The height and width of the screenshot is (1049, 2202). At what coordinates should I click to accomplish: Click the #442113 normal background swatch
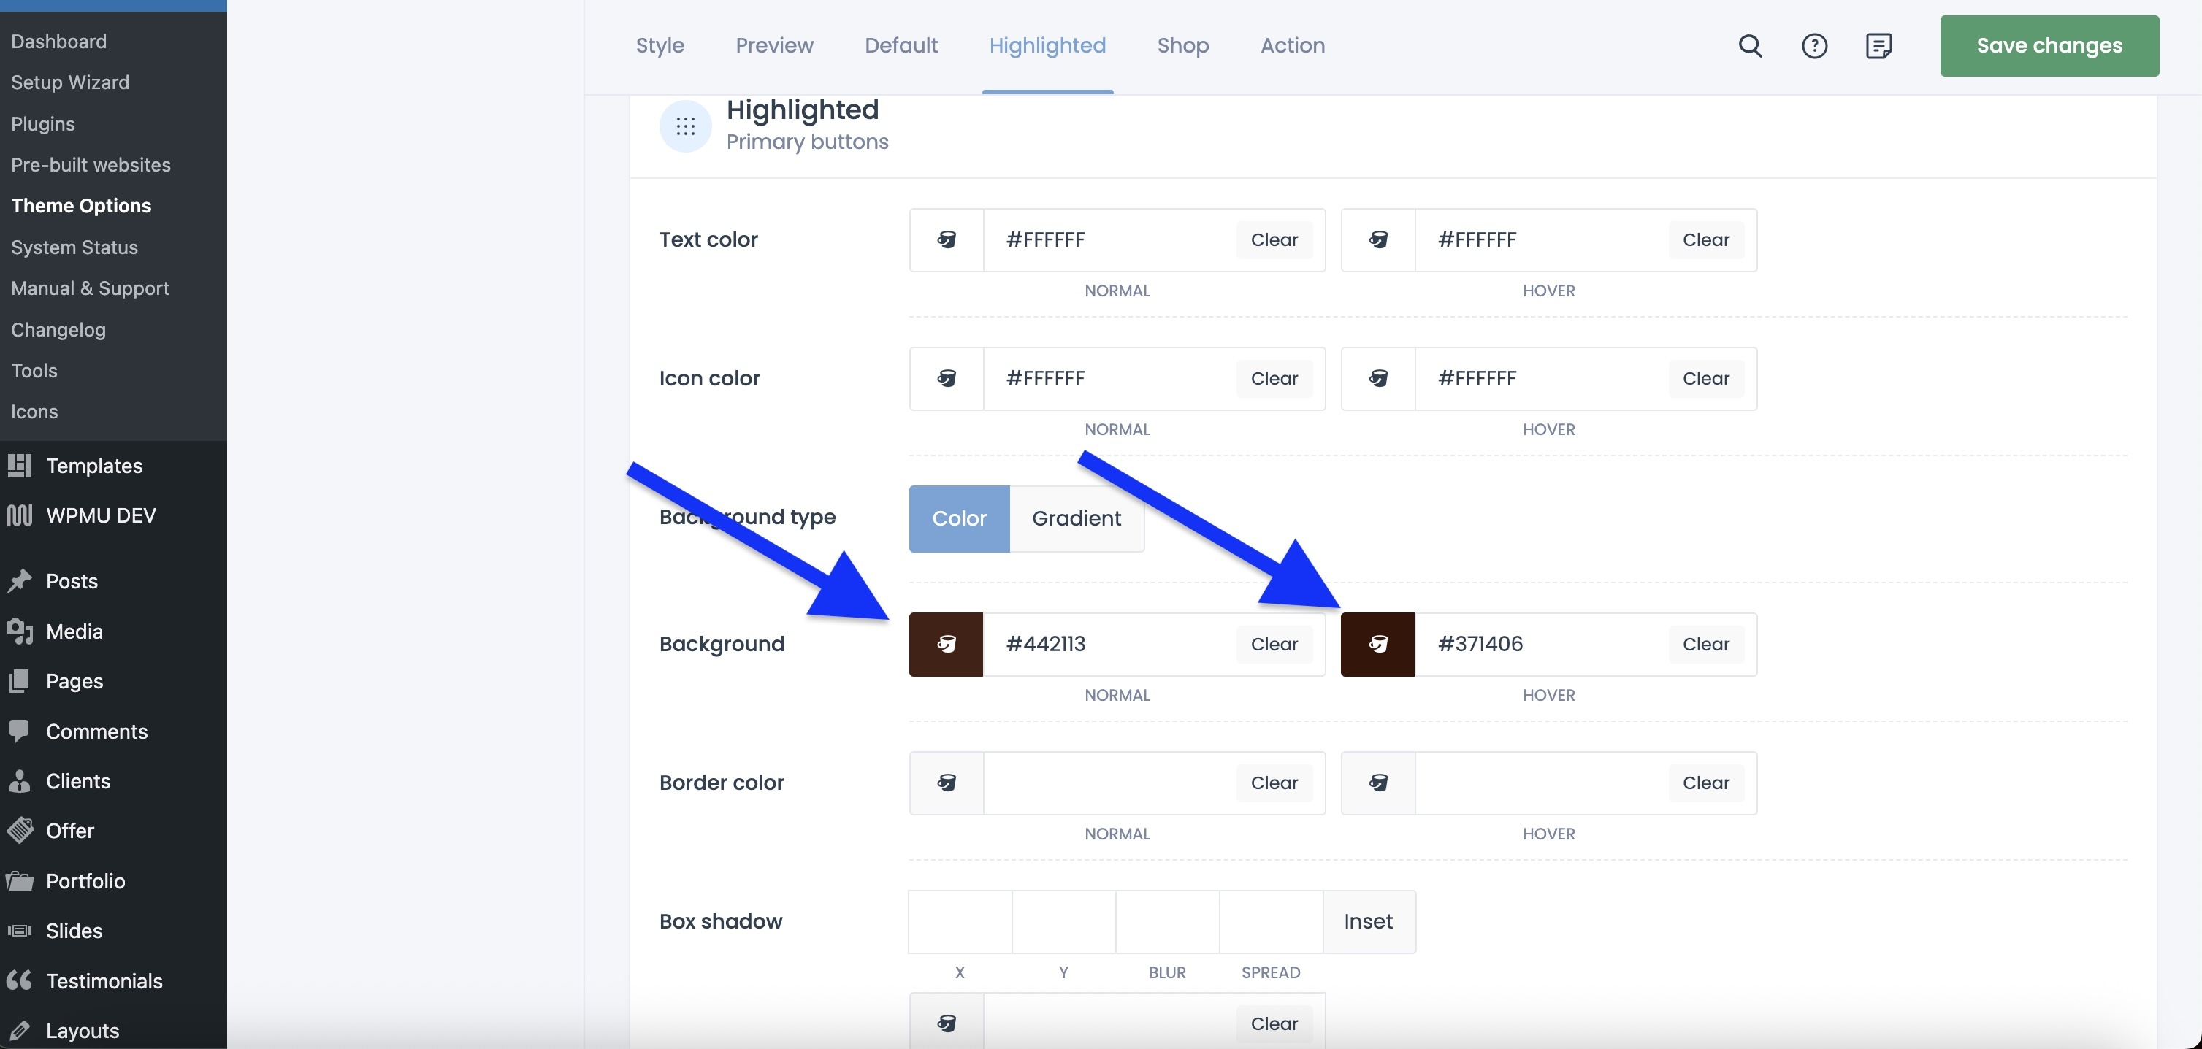[x=947, y=644]
